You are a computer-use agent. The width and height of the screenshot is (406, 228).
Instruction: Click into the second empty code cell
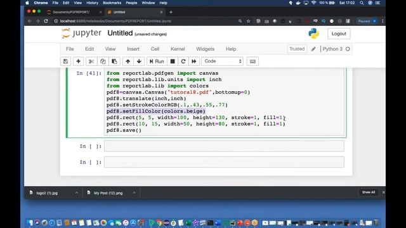click(x=224, y=162)
